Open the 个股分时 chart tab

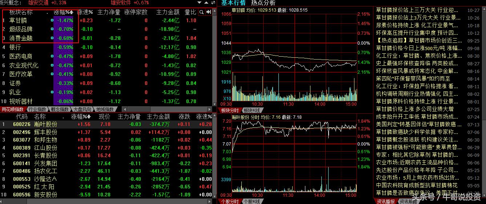(230, 201)
